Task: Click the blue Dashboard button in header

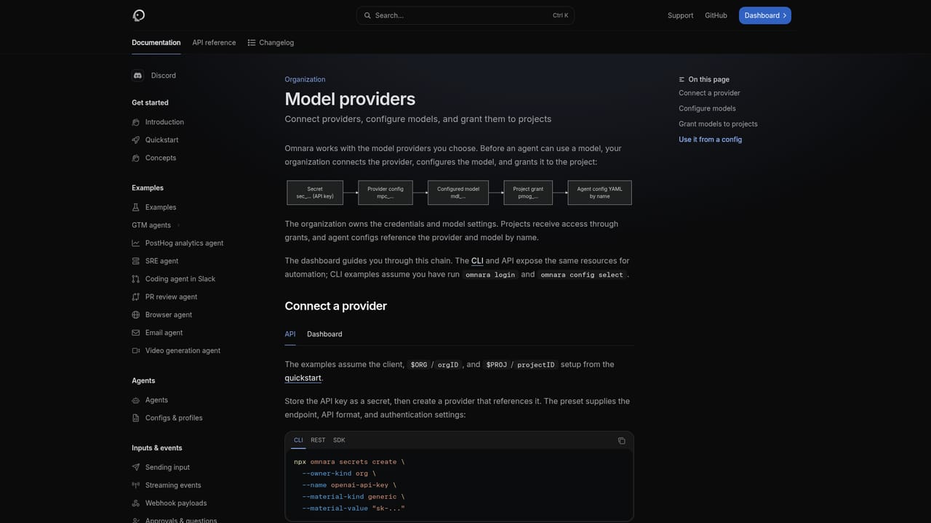Action: coord(765,15)
